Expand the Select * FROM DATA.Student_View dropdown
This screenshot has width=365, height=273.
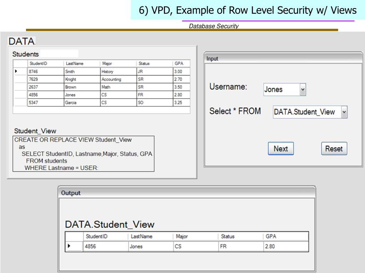coord(344,112)
